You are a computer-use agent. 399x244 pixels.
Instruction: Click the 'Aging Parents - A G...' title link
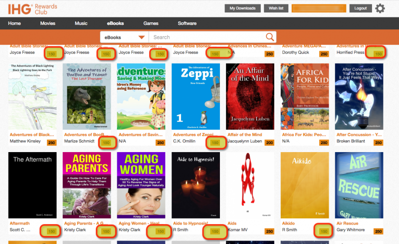coord(86,224)
